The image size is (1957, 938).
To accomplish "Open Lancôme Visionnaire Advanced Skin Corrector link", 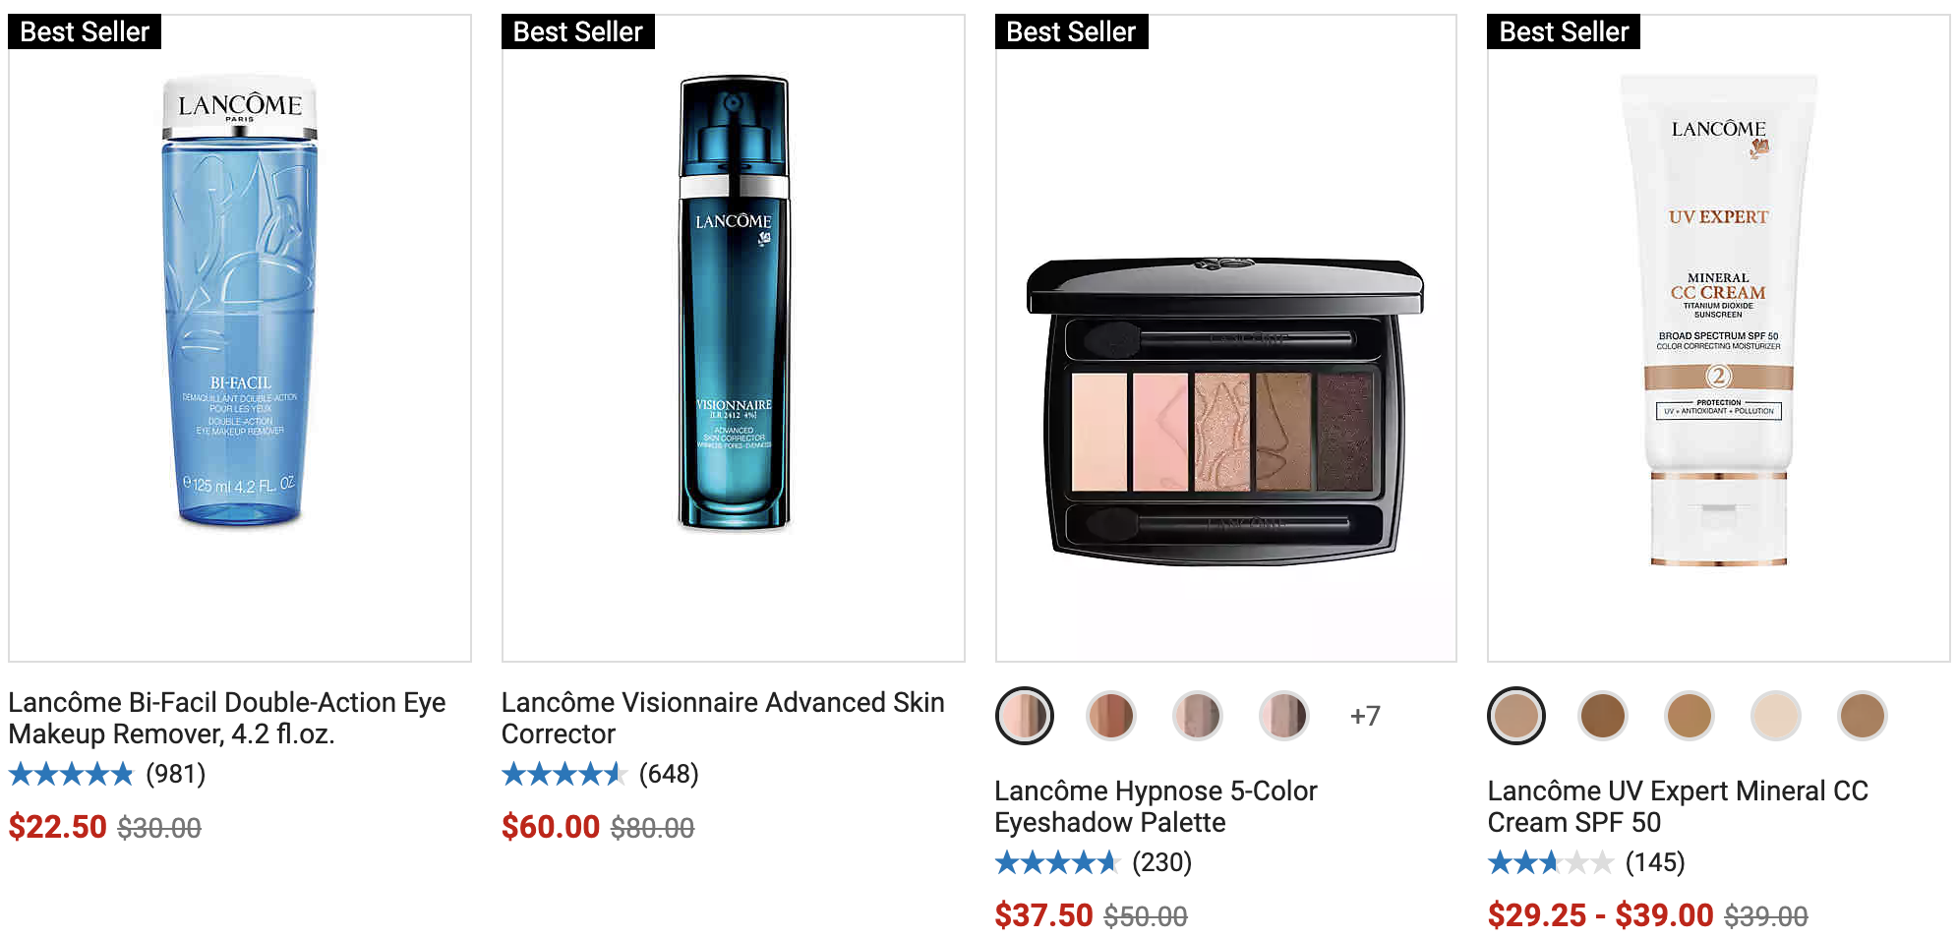I will point(723,718).
